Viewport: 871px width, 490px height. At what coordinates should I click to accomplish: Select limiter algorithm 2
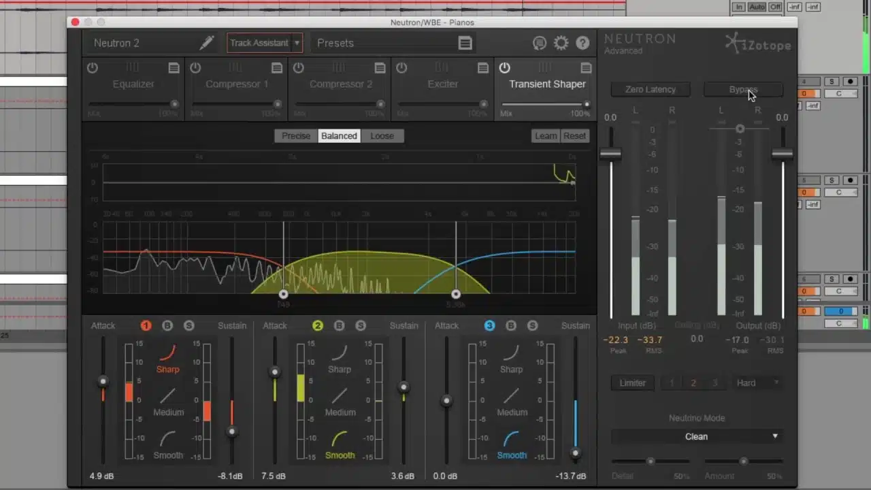(693, 383)
